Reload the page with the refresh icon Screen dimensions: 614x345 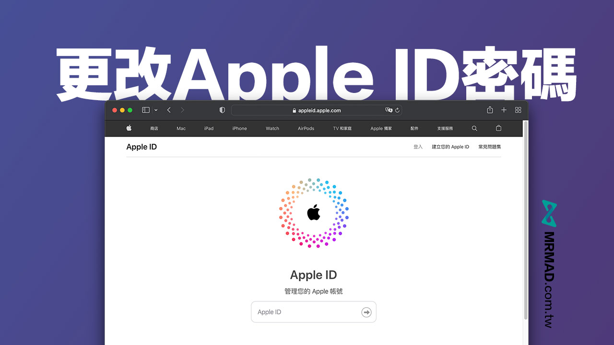tap(397, 110)
